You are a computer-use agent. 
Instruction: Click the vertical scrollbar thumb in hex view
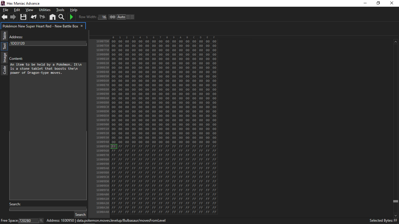(395, 201)
